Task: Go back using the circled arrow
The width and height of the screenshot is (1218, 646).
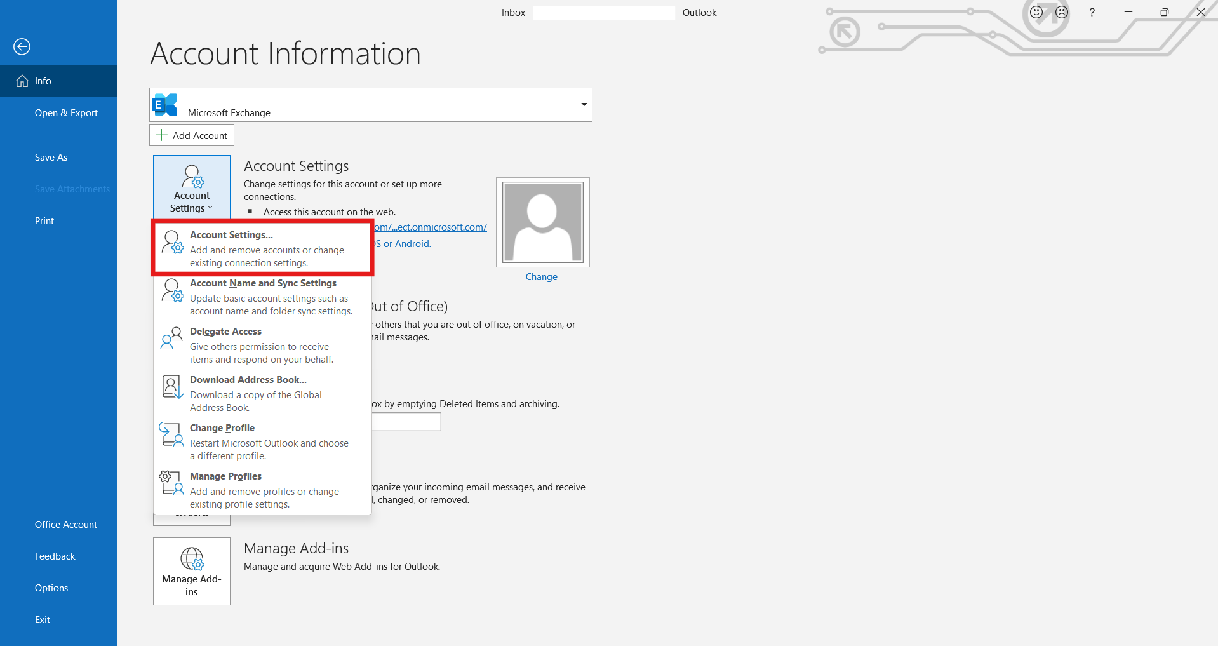Action: coord(22,46)
